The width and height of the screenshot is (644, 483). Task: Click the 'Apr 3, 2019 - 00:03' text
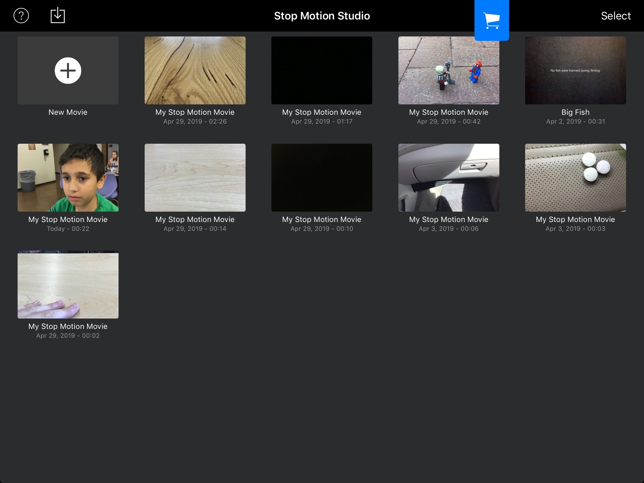(575, 229)
